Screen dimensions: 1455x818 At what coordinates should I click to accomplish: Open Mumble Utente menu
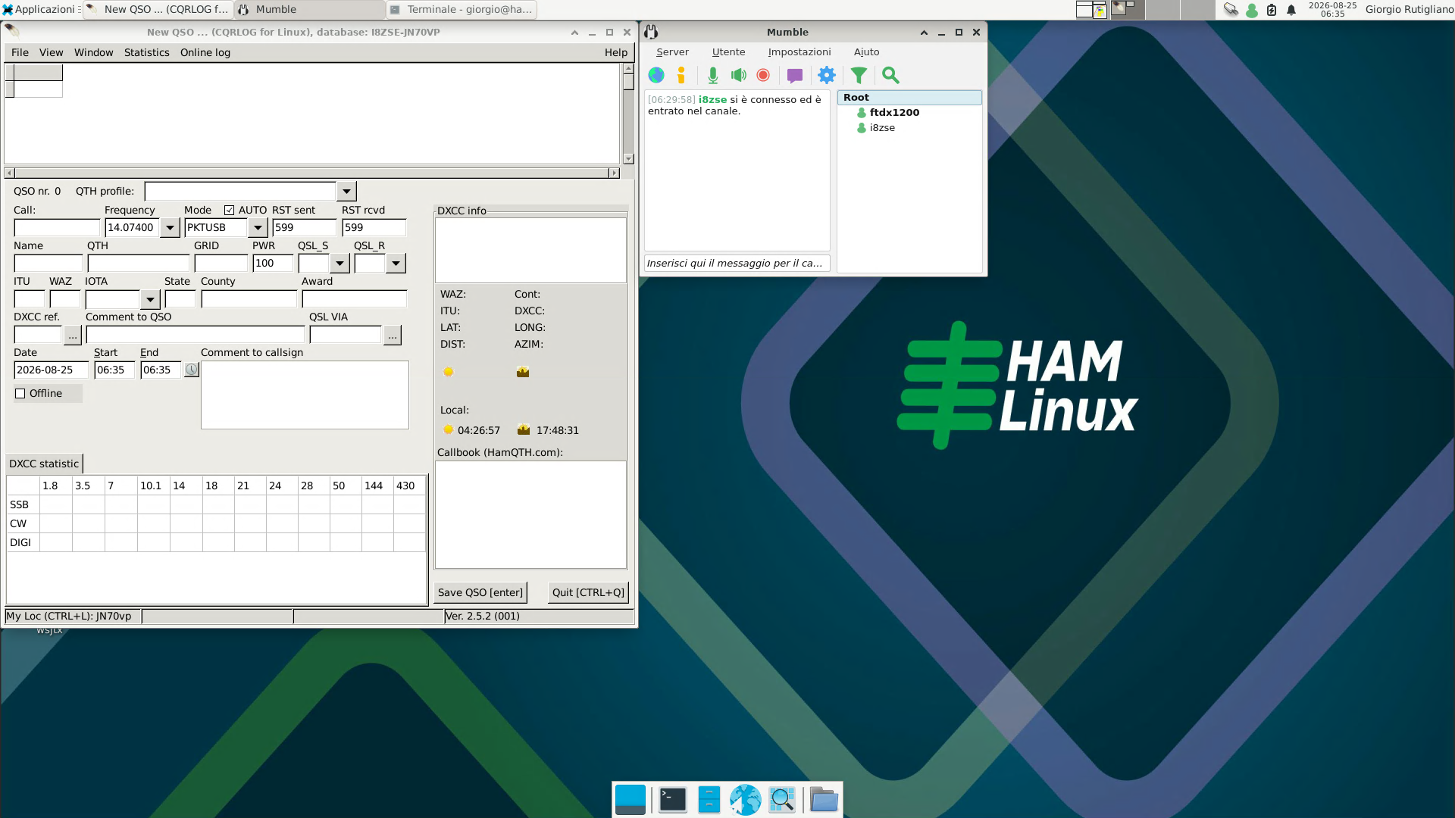[x=728, y=52]
